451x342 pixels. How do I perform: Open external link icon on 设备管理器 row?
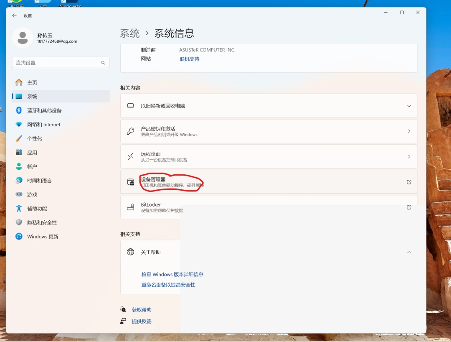pyautogui.click(x=409, y=182)
